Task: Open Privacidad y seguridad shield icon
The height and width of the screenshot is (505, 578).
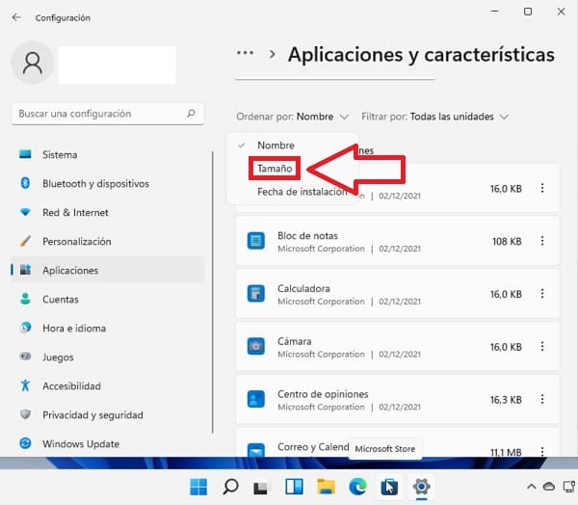Action: coord(25,414)
